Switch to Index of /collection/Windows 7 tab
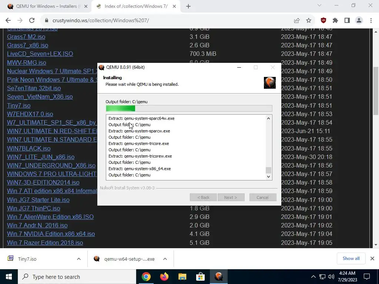 136,7
